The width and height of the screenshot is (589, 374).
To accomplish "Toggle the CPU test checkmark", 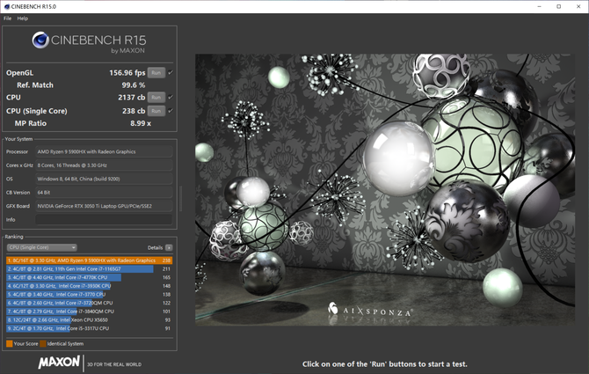I will pos(171,98).
